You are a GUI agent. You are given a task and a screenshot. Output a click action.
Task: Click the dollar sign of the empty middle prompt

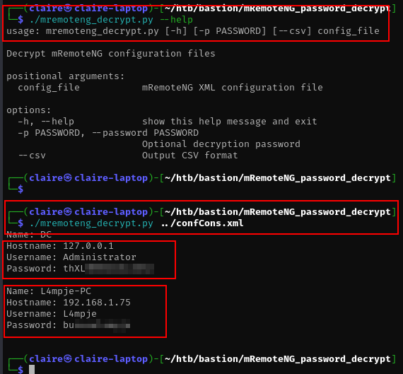(21, 189)
